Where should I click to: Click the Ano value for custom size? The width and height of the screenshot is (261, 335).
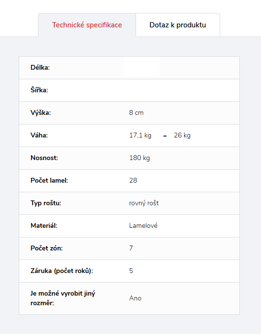(x=135, y=298)
